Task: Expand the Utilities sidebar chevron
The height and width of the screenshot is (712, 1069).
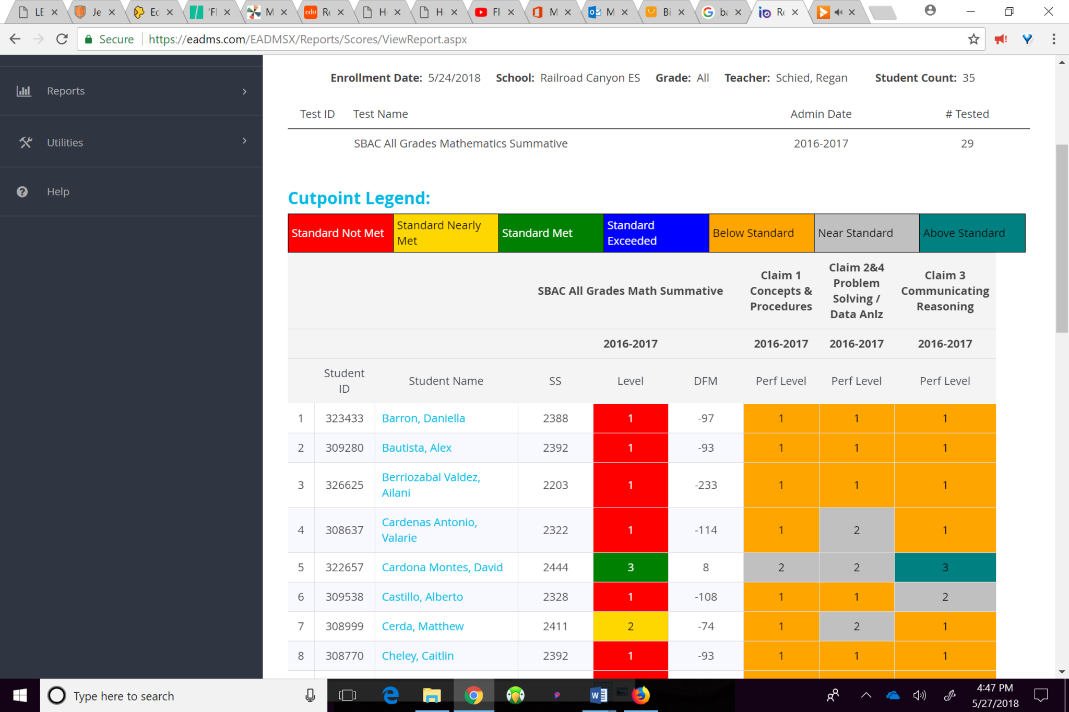Action: [244, 141]
